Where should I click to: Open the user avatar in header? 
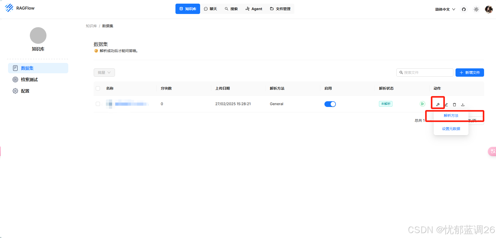[x=489, y=9]
